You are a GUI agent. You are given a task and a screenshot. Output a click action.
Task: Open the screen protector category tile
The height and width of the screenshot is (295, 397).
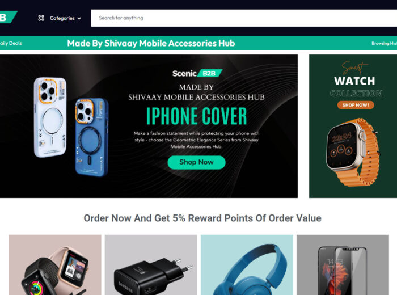343,265
